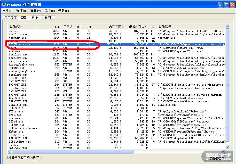Click the vertical scrollbar up arrow
The width and height of the screenshot is (236, 164).
click(227, 27)
